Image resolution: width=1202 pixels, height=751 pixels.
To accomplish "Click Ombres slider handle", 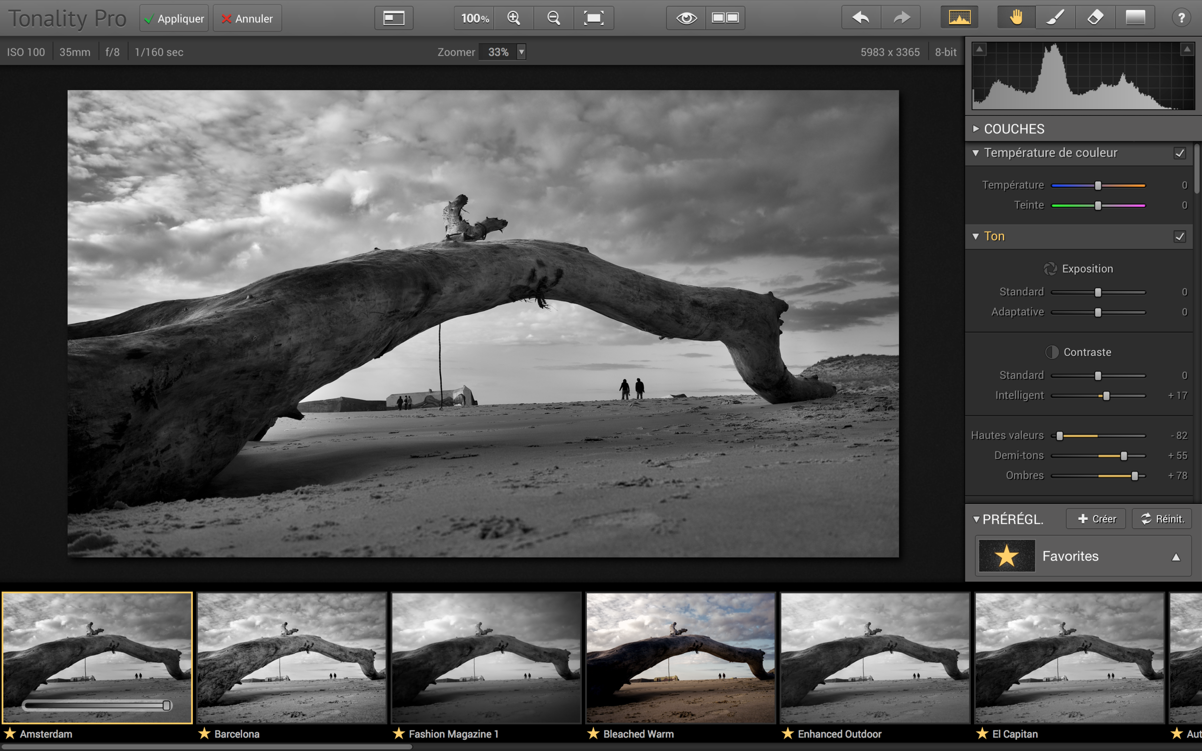I will [1134, 476].
